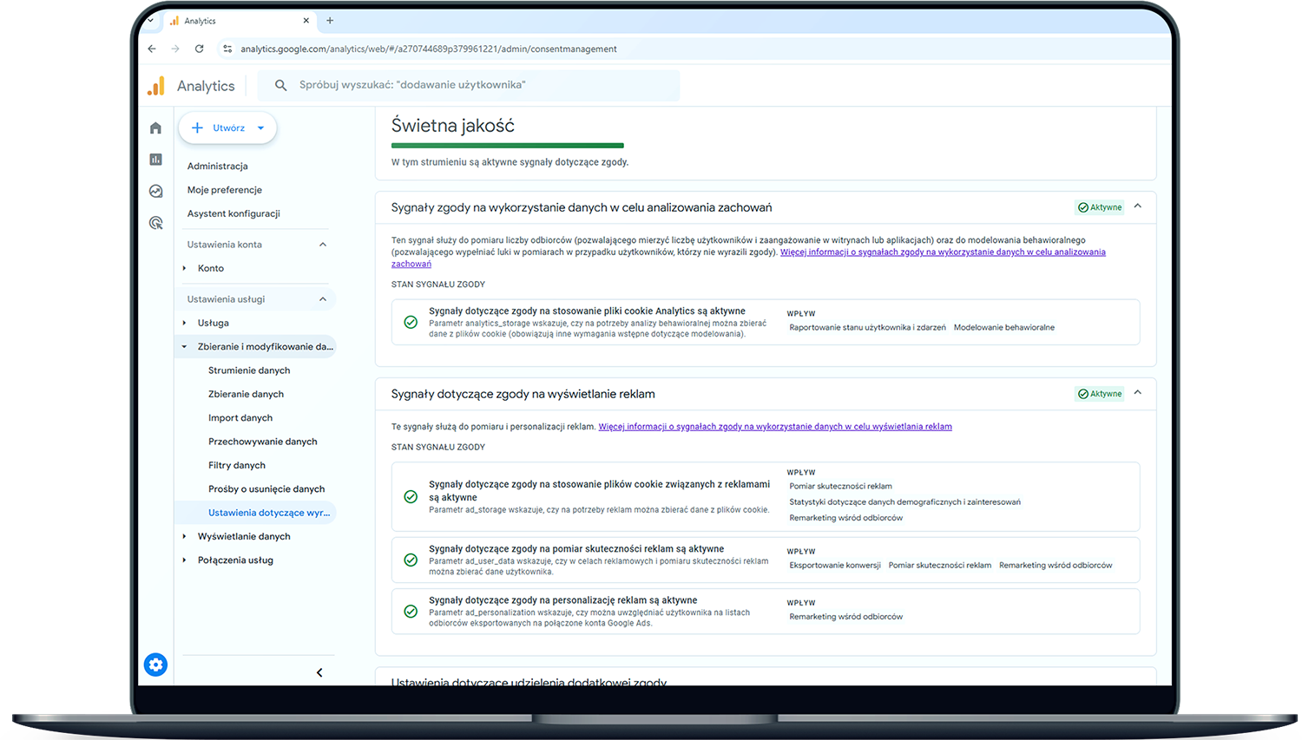
Task: Select the Advertising icon in sidebar
Action: coord(155,223)
